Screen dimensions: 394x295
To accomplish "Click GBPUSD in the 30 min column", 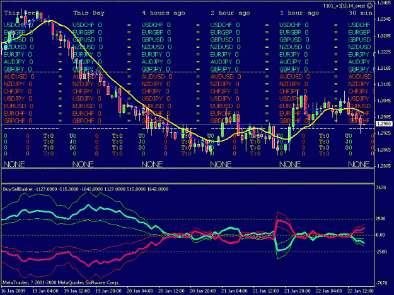I will 359,40.
